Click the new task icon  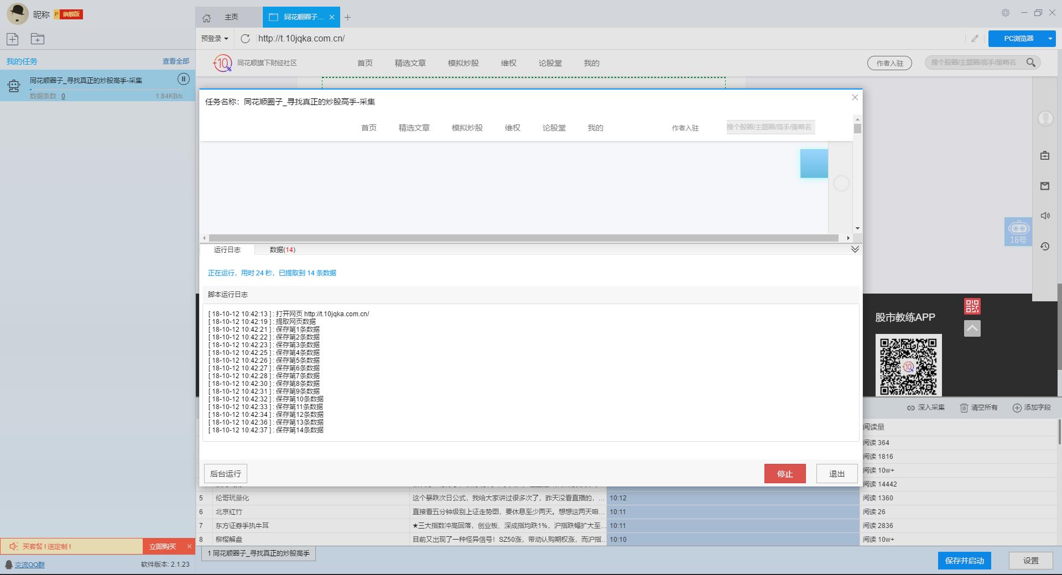pyautogui.click(x=13, y=39)
